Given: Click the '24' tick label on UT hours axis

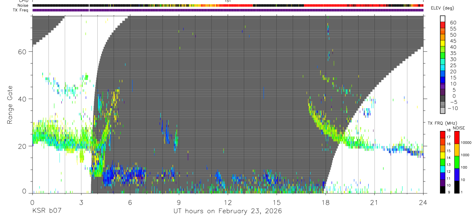Looking at the screenshot, I should [x=423, y=202].
